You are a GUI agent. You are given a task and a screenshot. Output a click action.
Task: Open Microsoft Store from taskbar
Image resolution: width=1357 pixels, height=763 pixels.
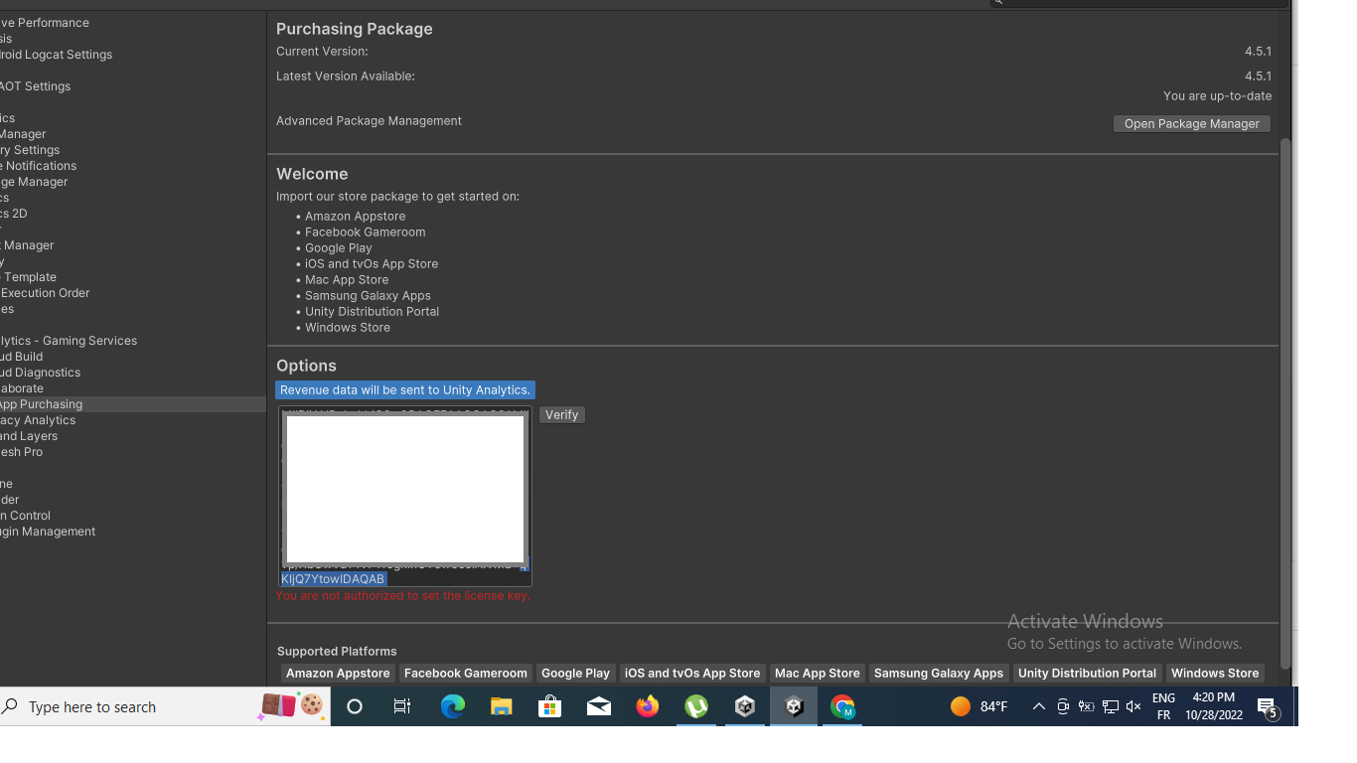coord(549,706)
